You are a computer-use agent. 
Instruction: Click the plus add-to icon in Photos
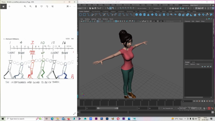point(9,6)
